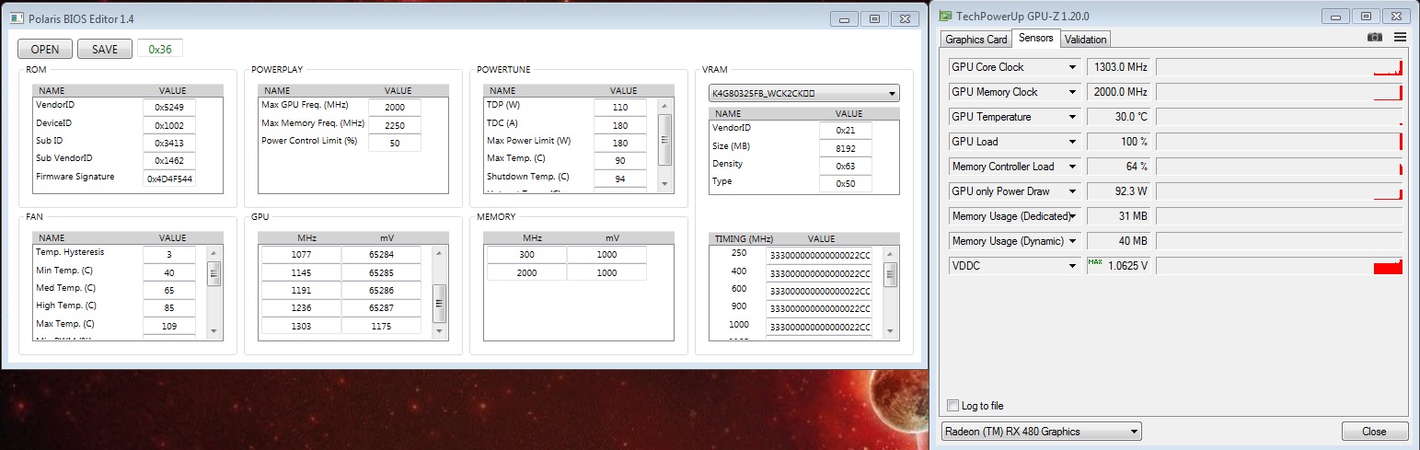Switch to the Sensors tab
1420x450 pixels.
click(x=1035, y=38)
